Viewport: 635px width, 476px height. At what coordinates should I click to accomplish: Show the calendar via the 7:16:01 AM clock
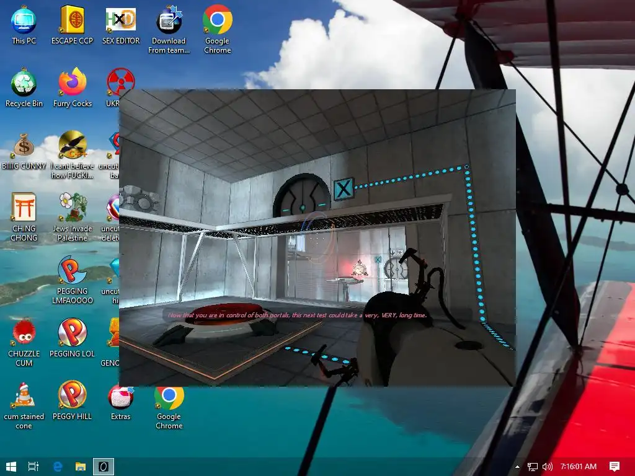[x=579, y=467]
